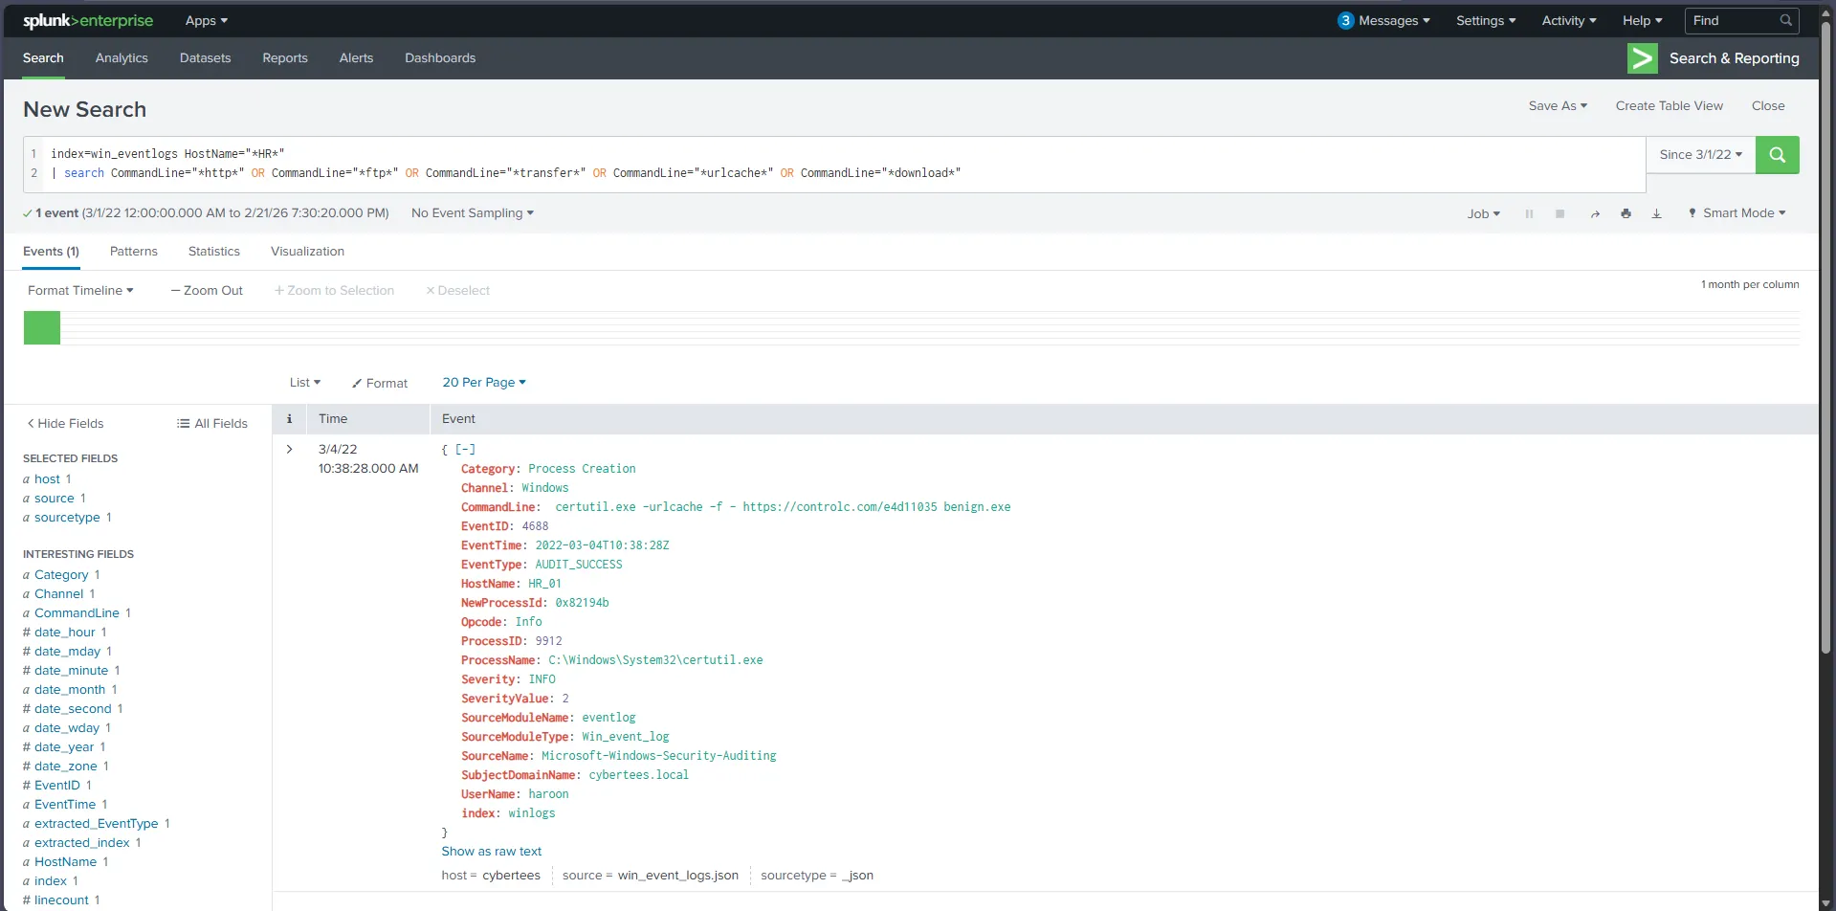Open the Since 3/1/22 time range picker
Image resolution: width=1836 pixels, height=911 pixels.
[1700, 154]
